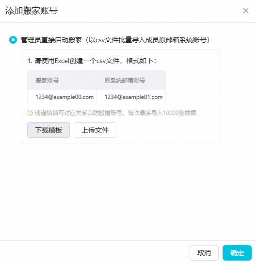
Task: Click the 请谨慎填写对应关系 warning text
Action: point(78,113)
